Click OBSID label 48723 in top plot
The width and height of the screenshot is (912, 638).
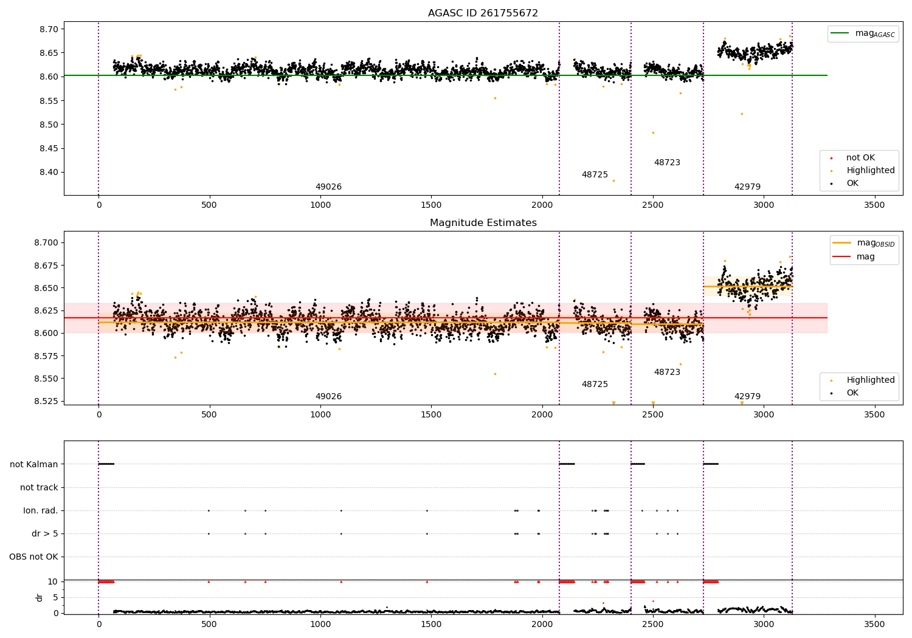coord(667,163)
